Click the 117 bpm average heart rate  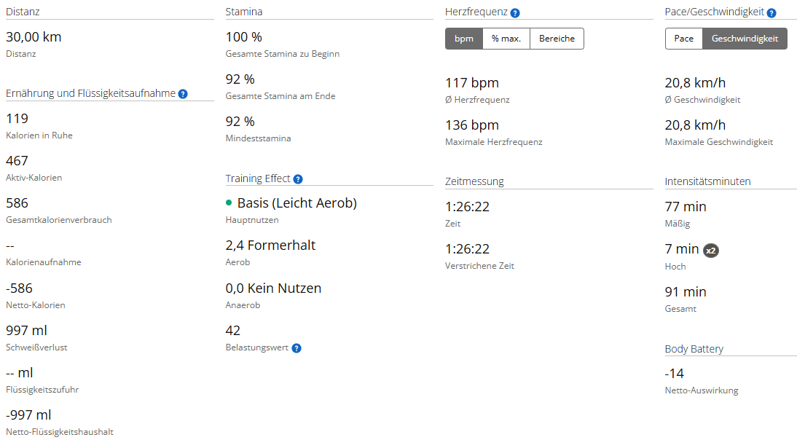coord(472,83)
